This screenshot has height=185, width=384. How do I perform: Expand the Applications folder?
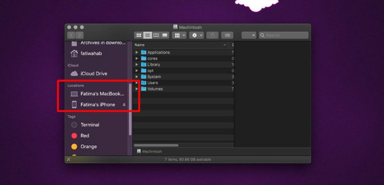[x=136, y=53]
